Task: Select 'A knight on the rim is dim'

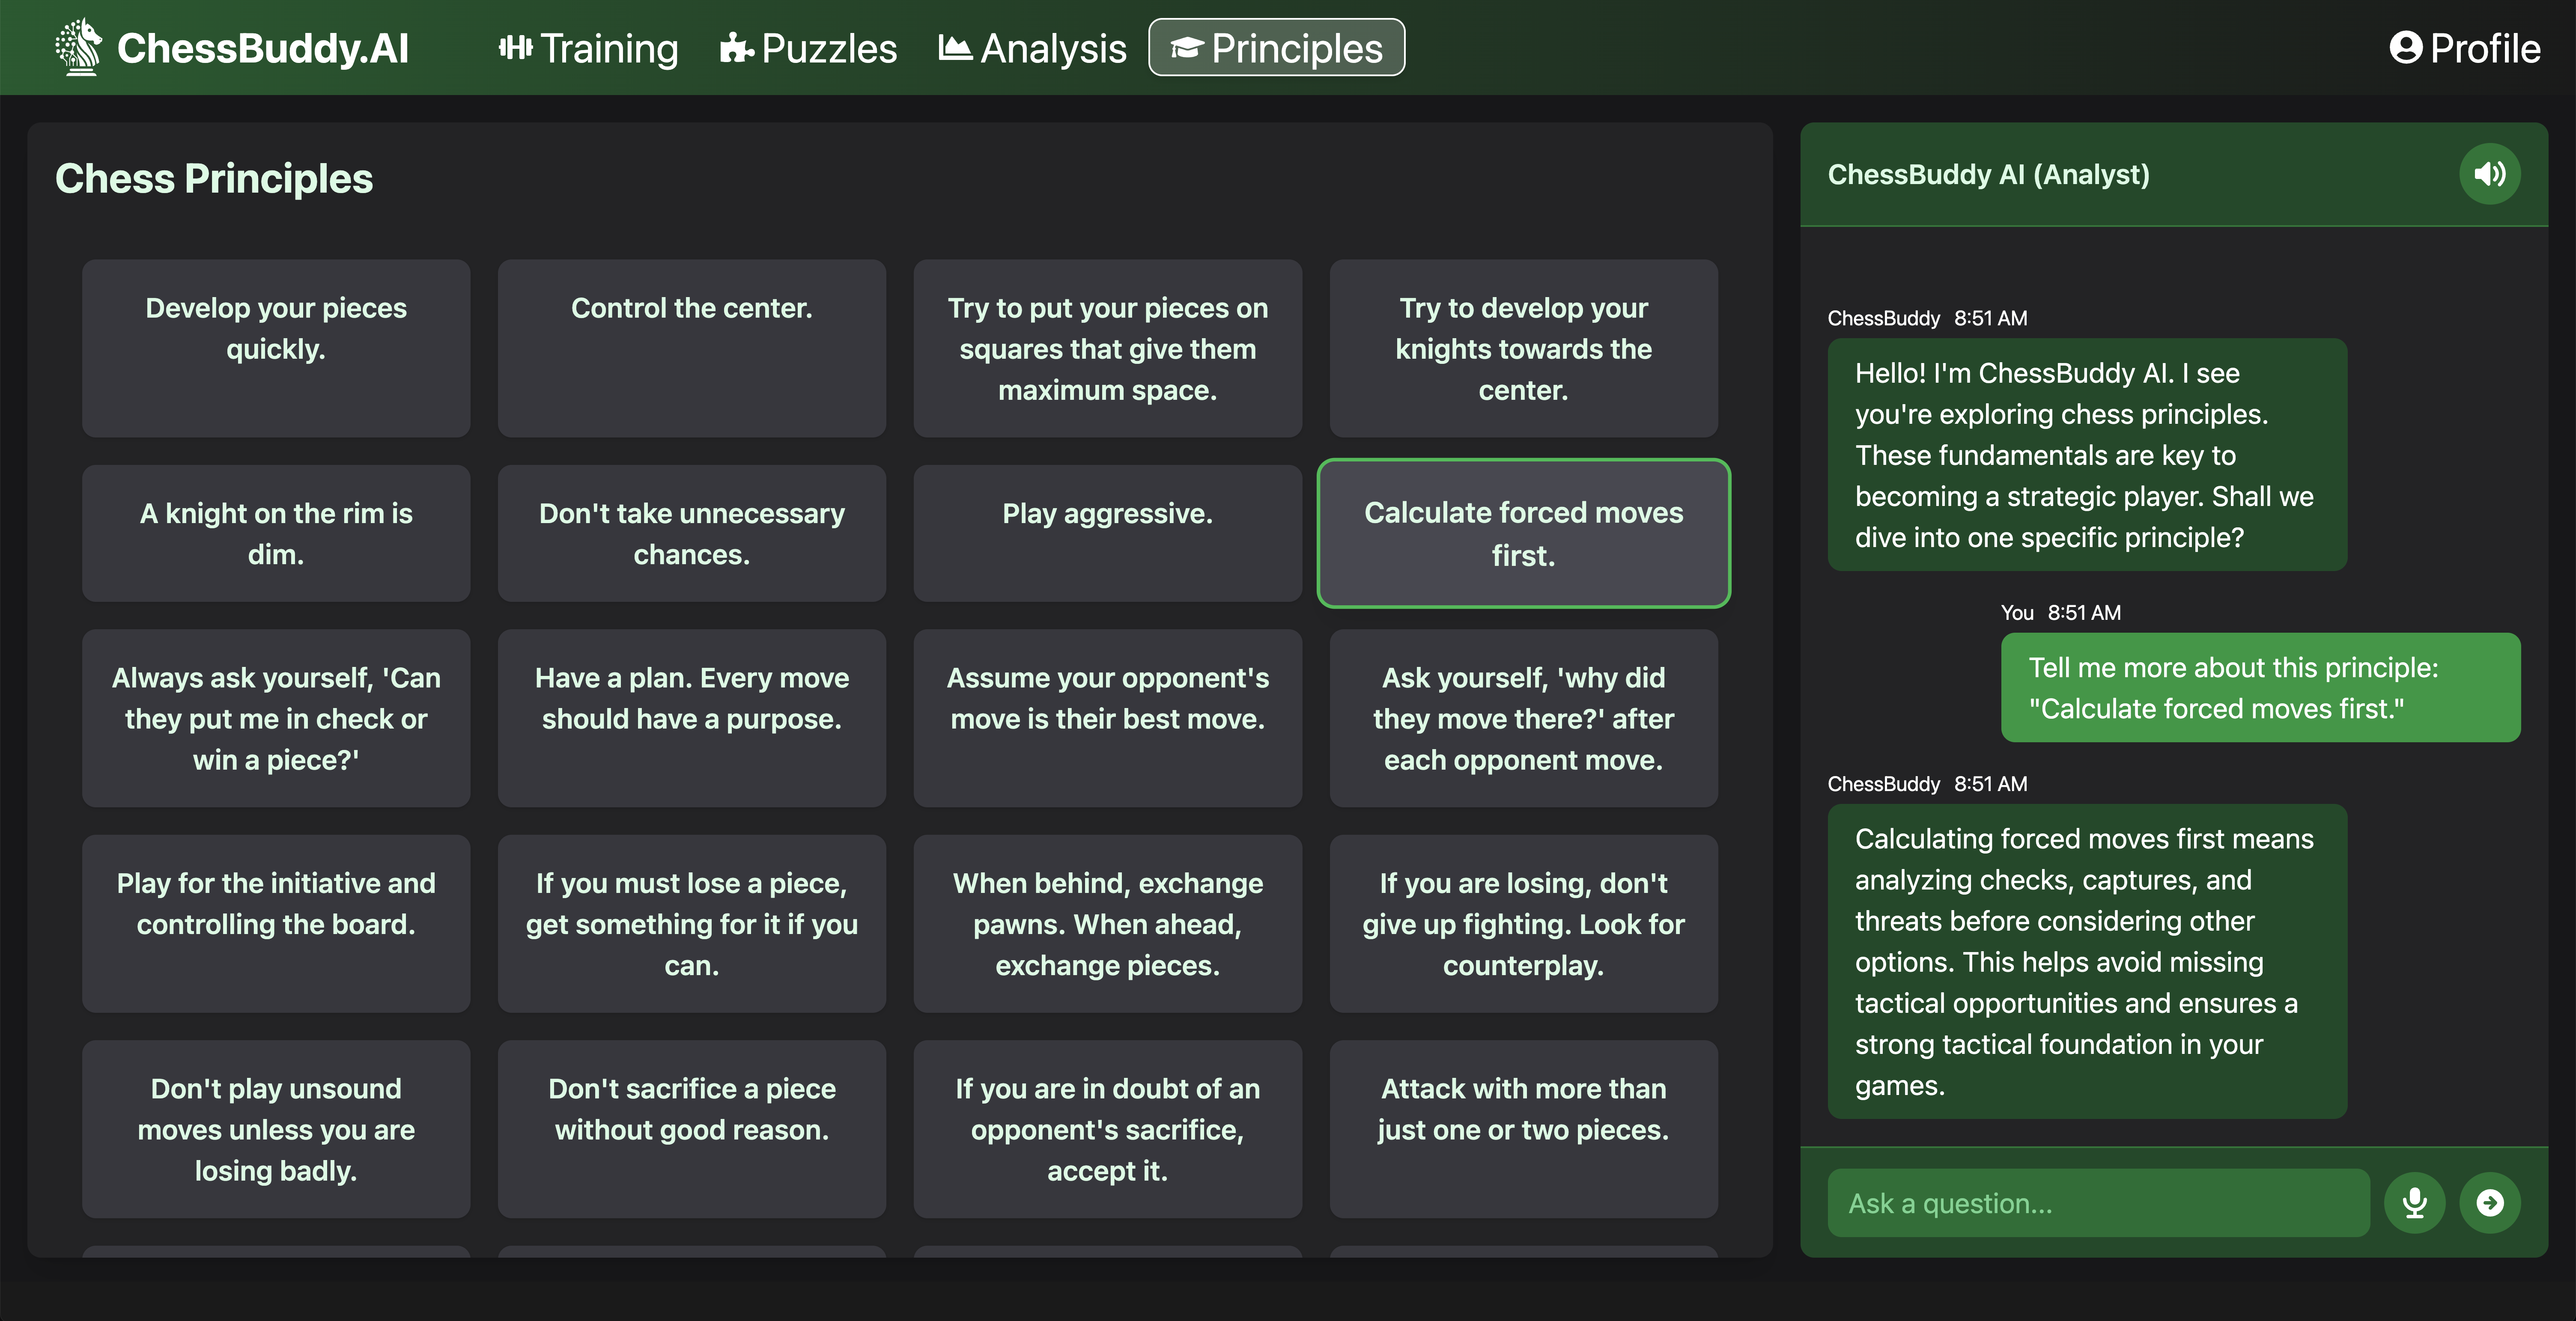Action: pyautogui.click(x=276, y=533)
